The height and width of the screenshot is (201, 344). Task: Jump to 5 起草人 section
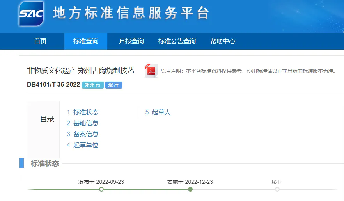point(158,112)
